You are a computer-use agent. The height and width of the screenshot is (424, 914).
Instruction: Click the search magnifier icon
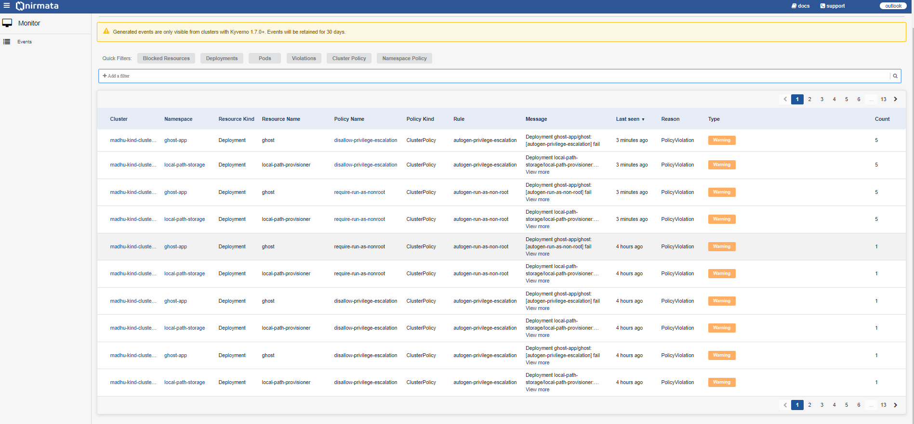pos(895,76)
